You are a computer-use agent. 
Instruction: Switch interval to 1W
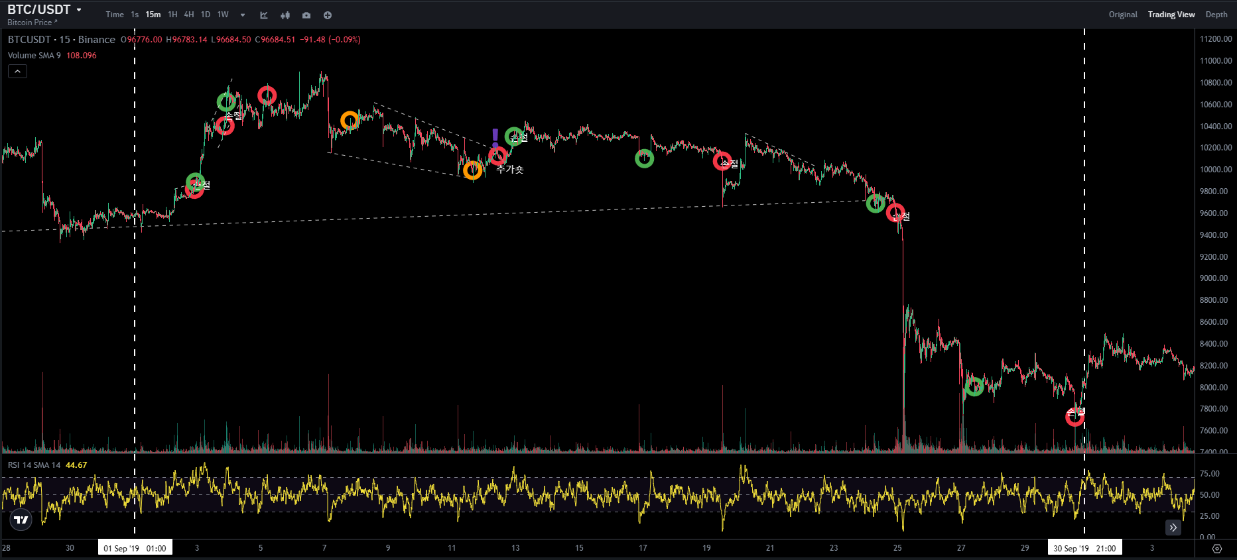[x=223, y=15]
